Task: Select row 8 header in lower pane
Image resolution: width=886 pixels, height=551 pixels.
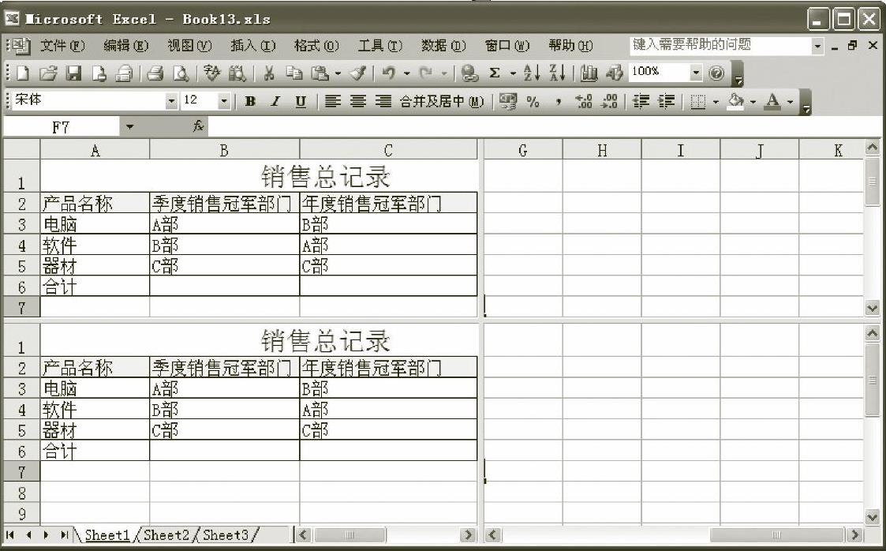Action: (21, 493)
